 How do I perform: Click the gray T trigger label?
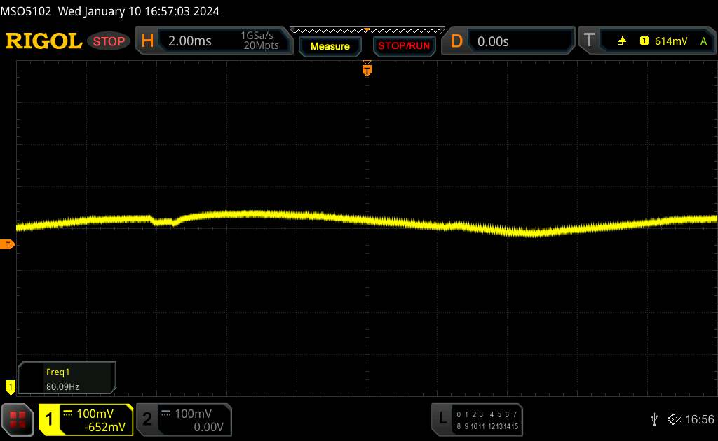(x=589, y=41)
